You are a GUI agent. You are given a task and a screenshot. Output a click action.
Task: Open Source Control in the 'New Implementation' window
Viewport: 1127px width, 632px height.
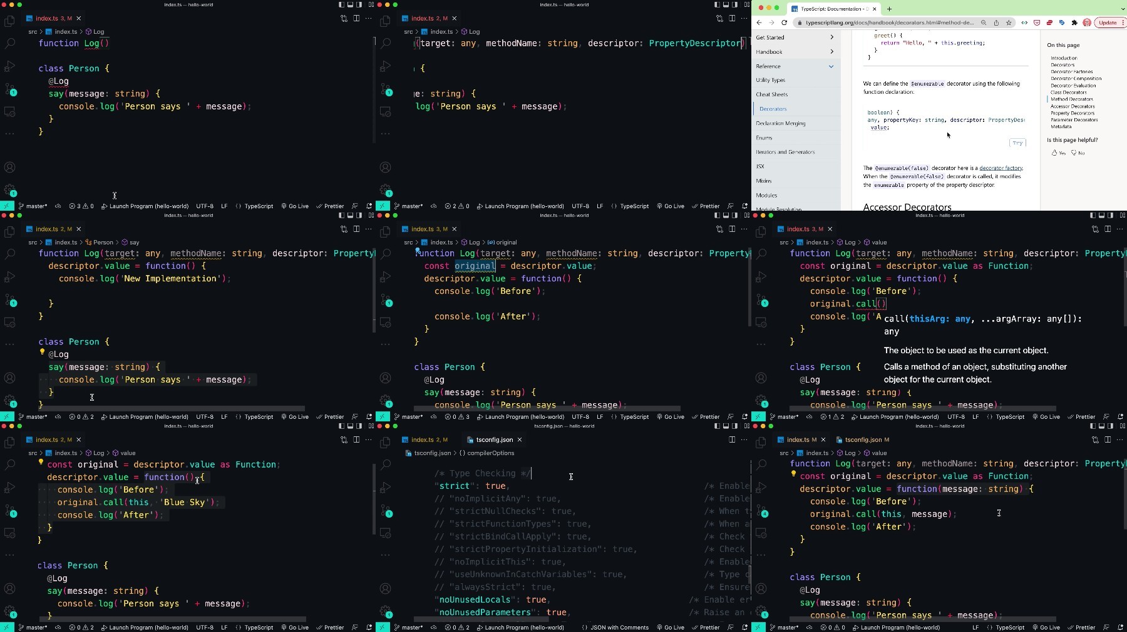pyautogui.click(x=9, y=299)
